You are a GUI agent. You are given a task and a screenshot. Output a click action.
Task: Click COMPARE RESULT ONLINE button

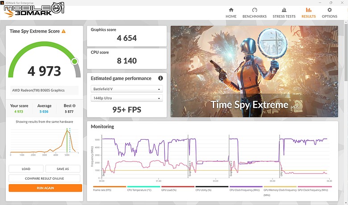pyautogui.click(x=44, y=178)
